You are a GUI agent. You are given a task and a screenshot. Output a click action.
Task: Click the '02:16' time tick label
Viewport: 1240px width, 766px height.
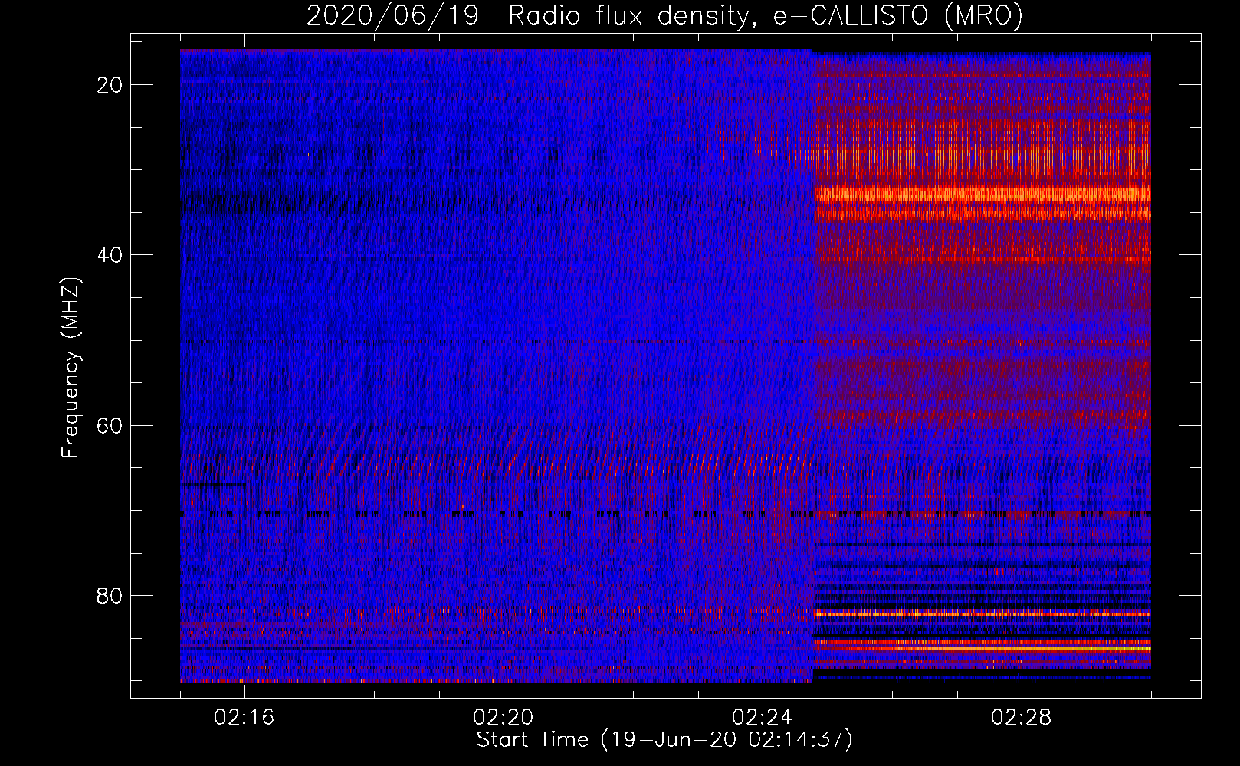(x=244, y=718)
